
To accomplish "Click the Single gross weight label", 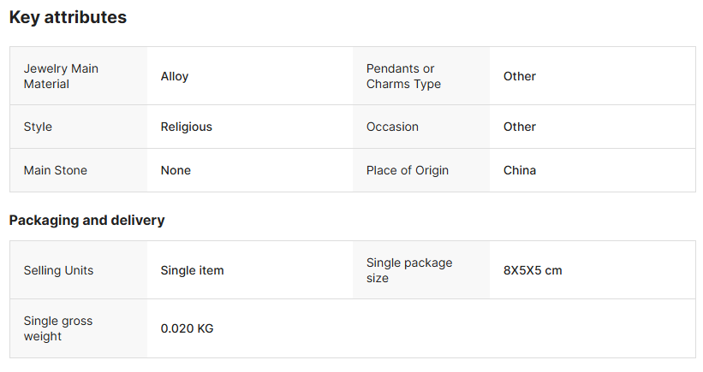I will (x=57, y=328).
